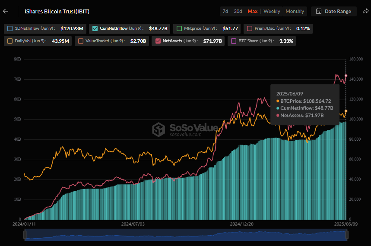The width and height of the screenshot is (371, 246).
Task: Open the Date Range picker
Action: click(x=333, y=11)
